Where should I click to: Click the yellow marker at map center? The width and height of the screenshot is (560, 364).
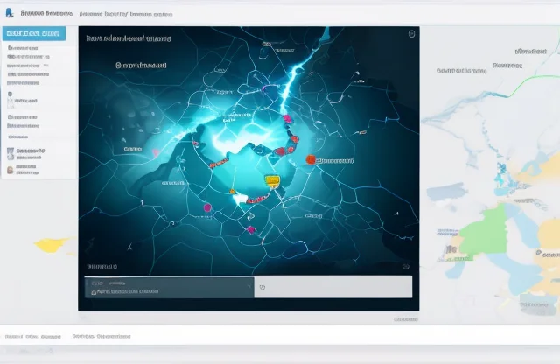tap(272, 180)
